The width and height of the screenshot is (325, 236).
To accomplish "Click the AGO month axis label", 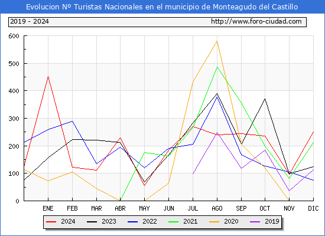I will click(217, 208).
